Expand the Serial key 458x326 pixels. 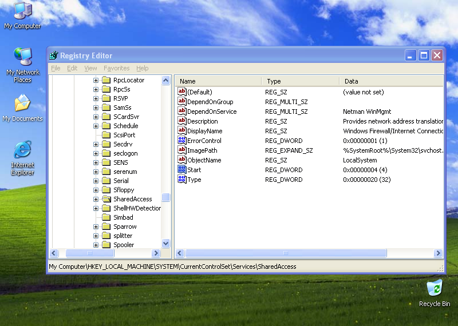point(96,181)
